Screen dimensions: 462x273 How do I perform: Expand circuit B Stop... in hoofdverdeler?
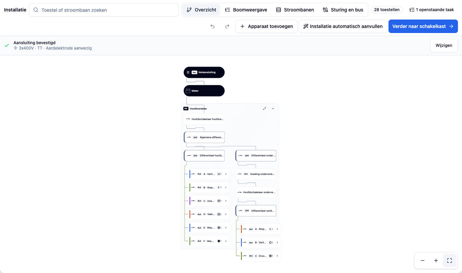click(x=226, y=187)
